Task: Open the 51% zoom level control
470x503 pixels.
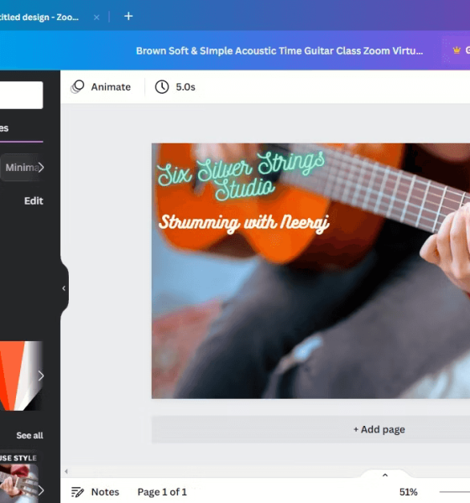Action: coord(409,492)
